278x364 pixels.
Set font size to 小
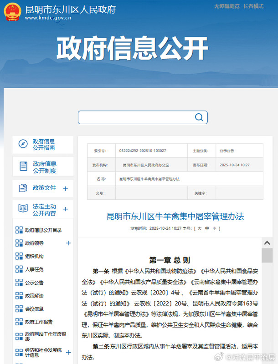tap(214, 228)
